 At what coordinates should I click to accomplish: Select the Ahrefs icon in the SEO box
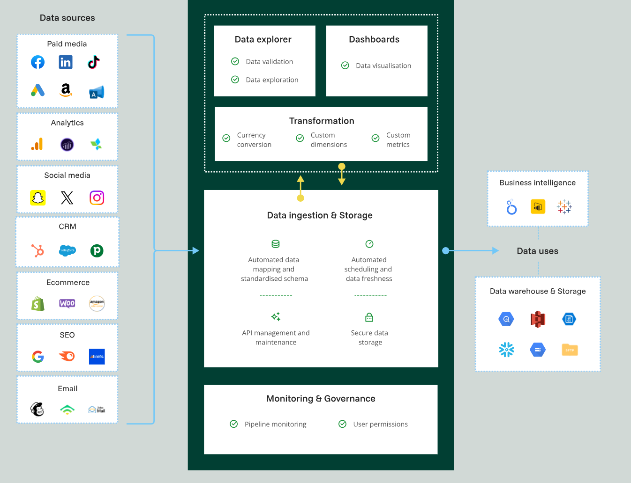[97, 356]
